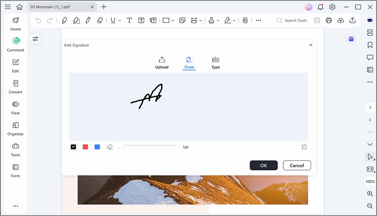Go to the next page arrow
Viewport: 377px width, 216px height.
click(x=370, y=144)
